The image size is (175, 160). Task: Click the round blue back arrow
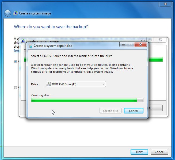coord(7,13)
